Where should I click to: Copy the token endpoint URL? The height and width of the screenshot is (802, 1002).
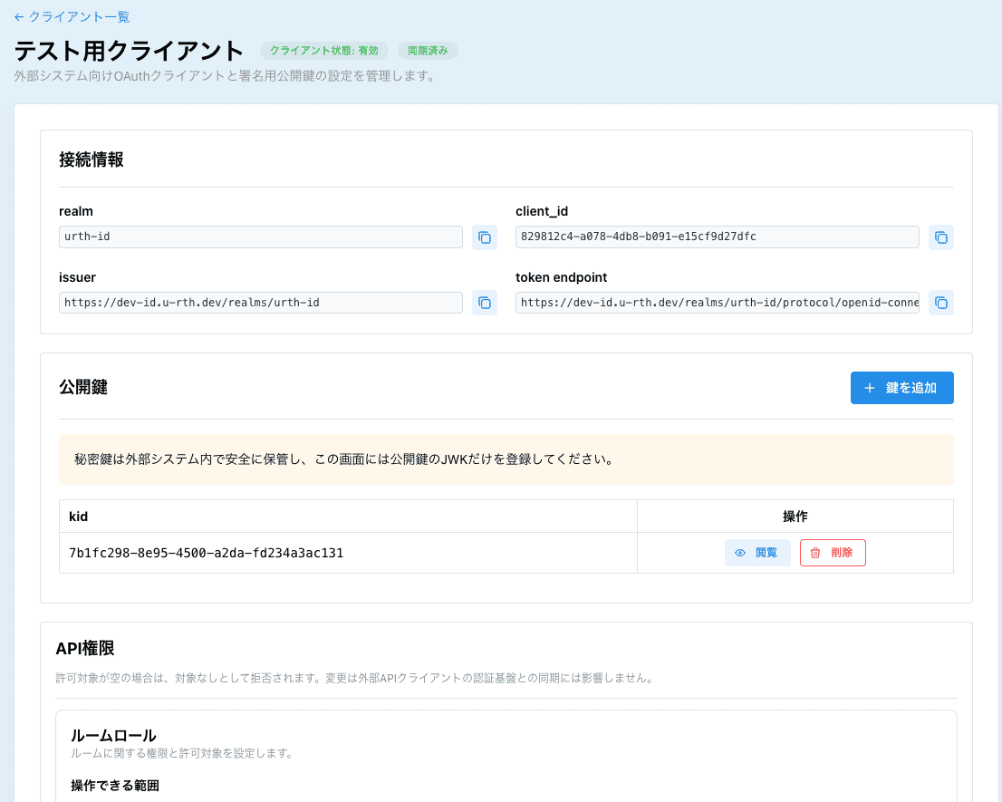(x=940, y=303)
